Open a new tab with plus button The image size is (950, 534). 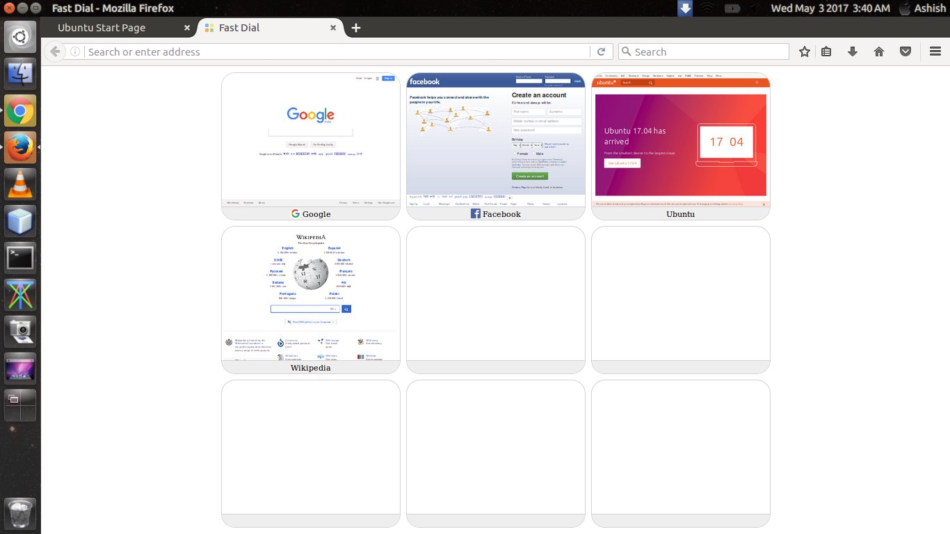point(356,28)
